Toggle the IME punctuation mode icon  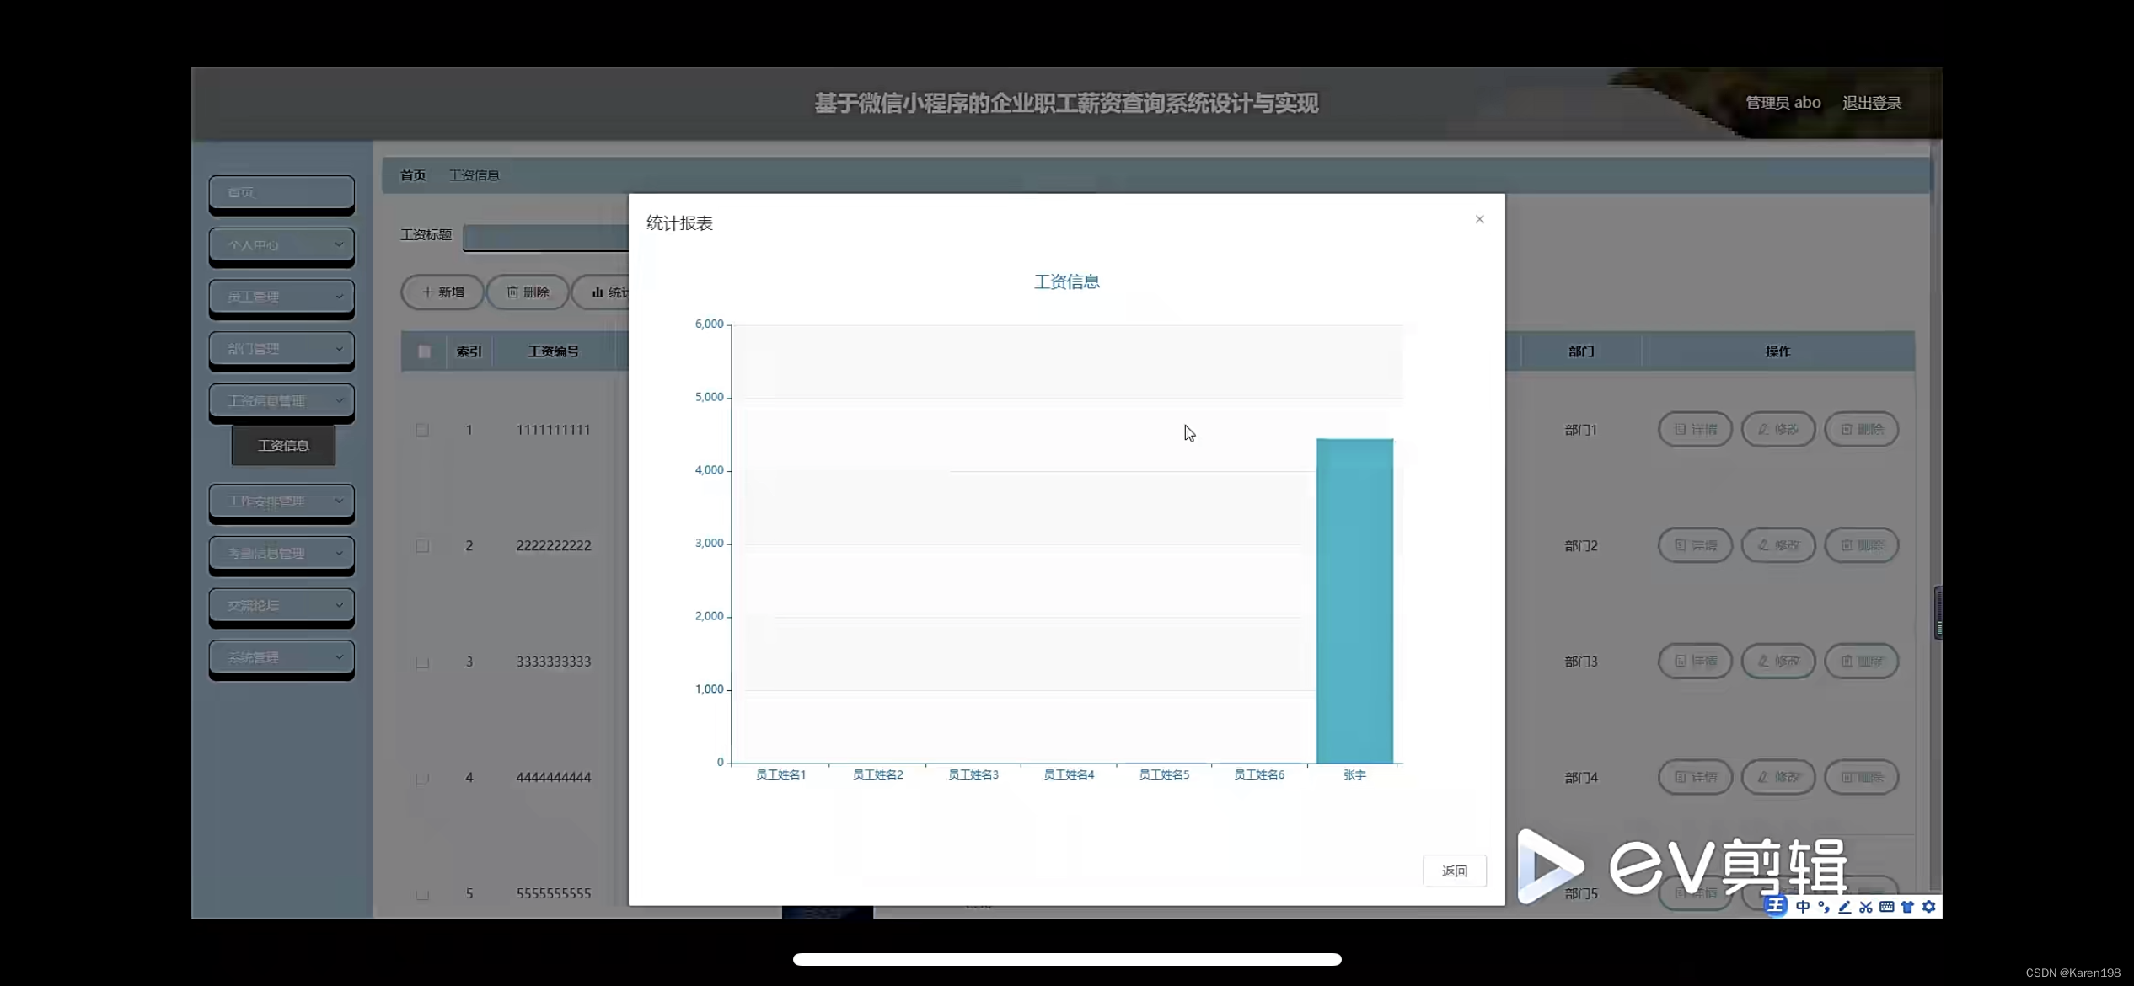pos(1824,907)
